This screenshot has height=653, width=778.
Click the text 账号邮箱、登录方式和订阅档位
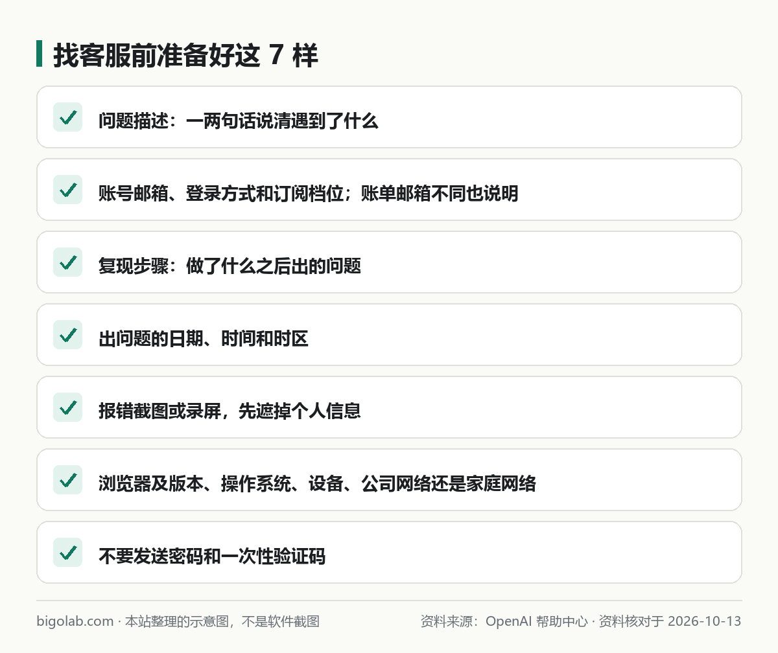(221, 194)
